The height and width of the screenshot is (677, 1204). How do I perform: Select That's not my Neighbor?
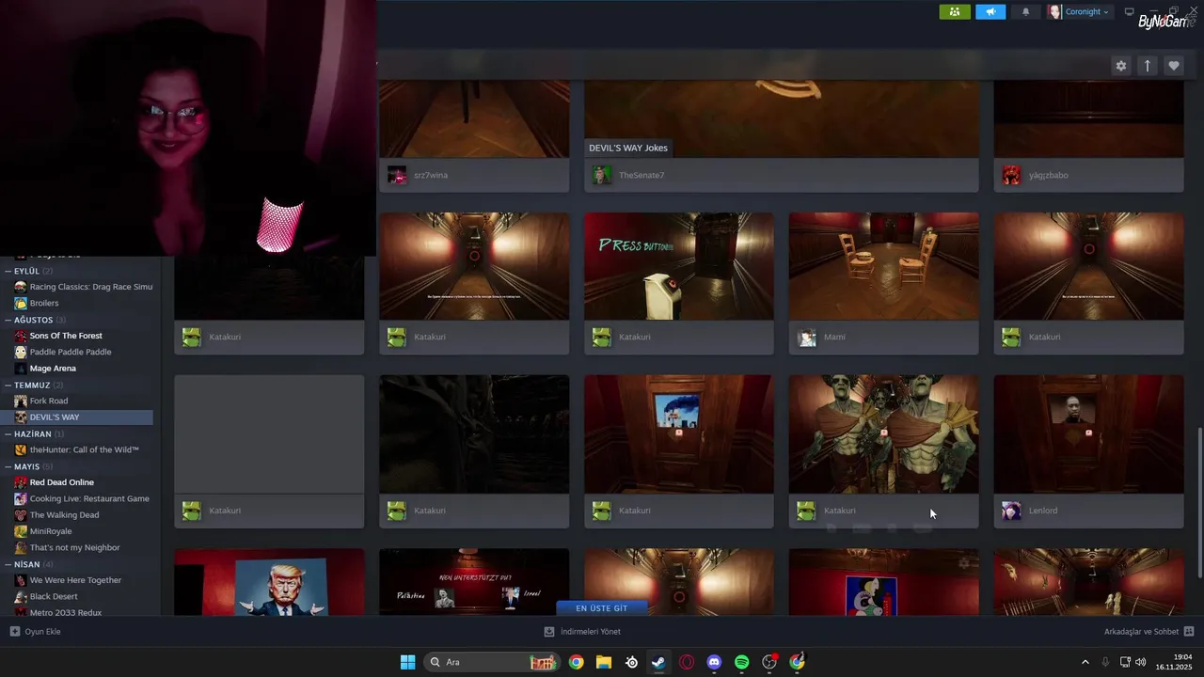pos(83,547)
